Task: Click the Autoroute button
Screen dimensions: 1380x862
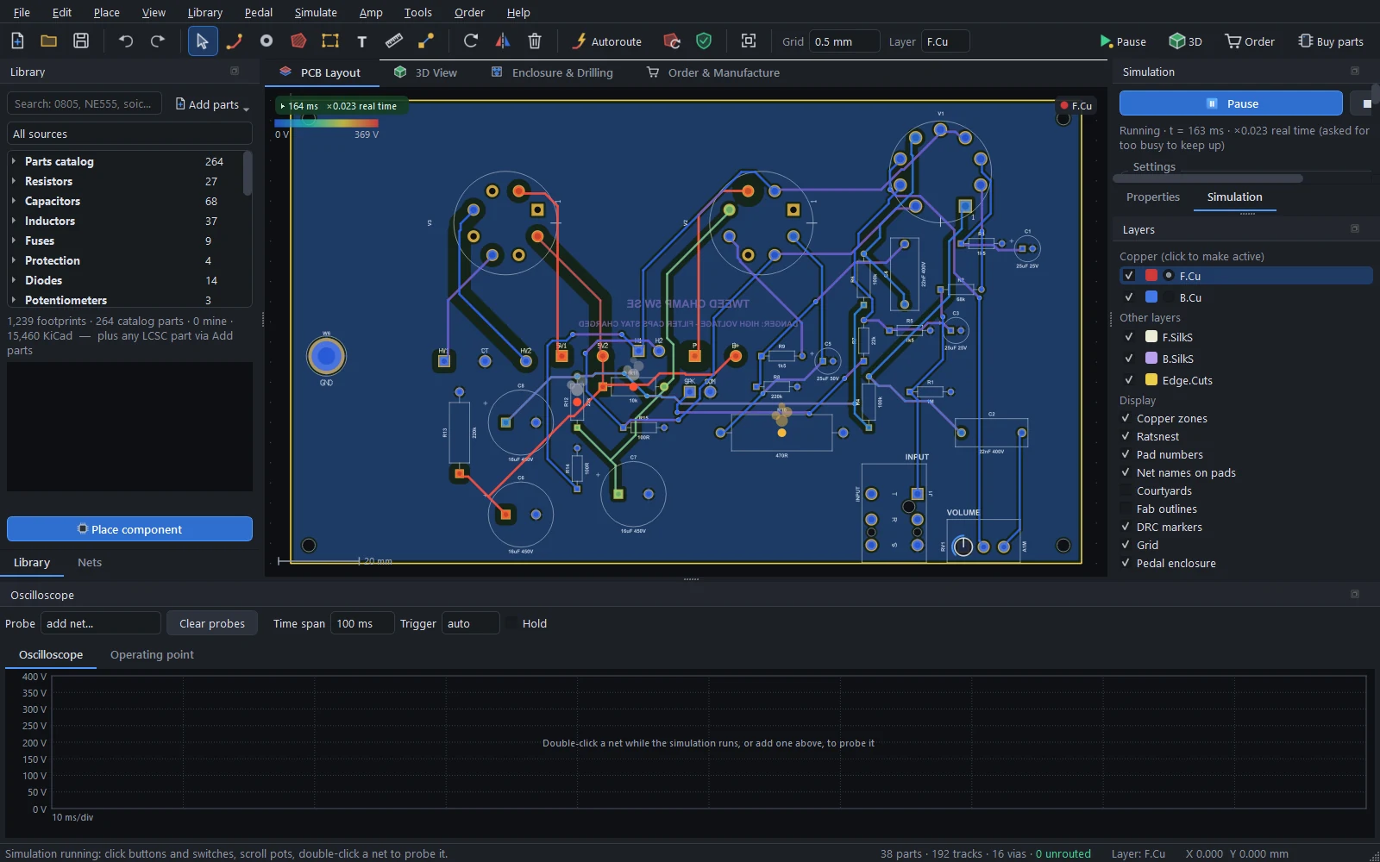Action: pyautogui.click(x=607, y=41)
